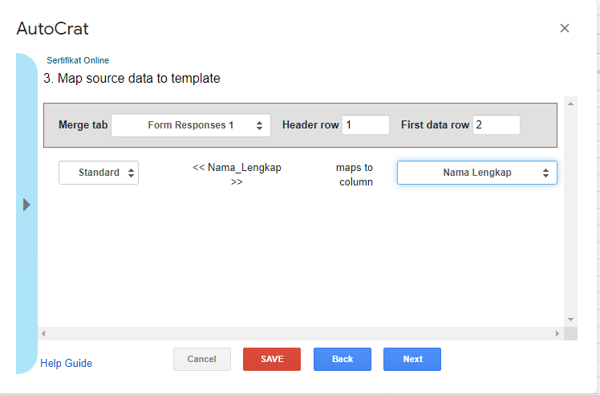
Task: Close the AutoCrat dialog with X icon
Action: 565,28
